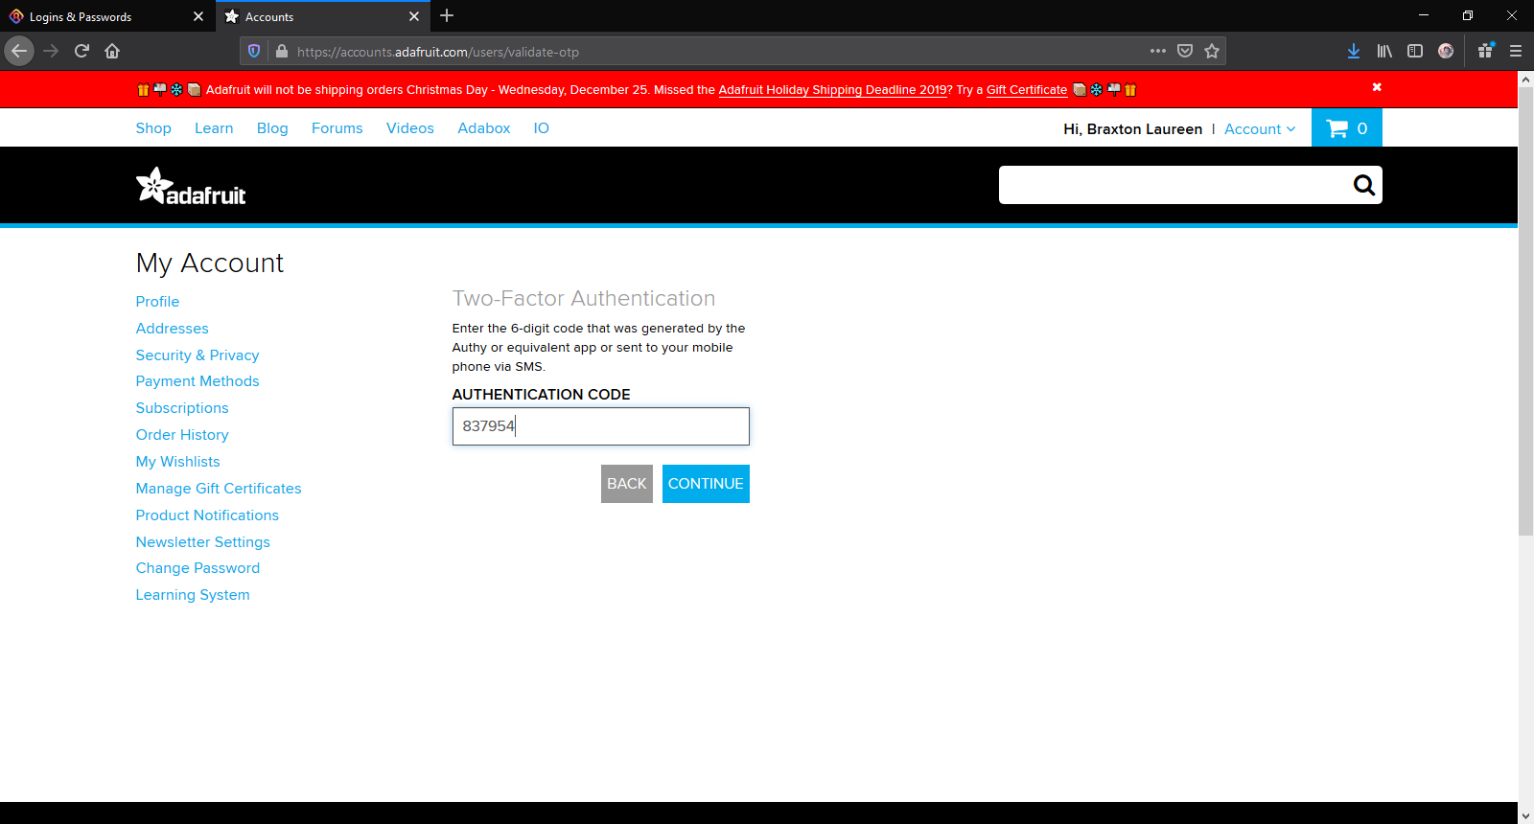Viewport: 1534px width, 824px height.
Task: Click the BACK button
Action: pyautogui.click(x=627, y=484)
